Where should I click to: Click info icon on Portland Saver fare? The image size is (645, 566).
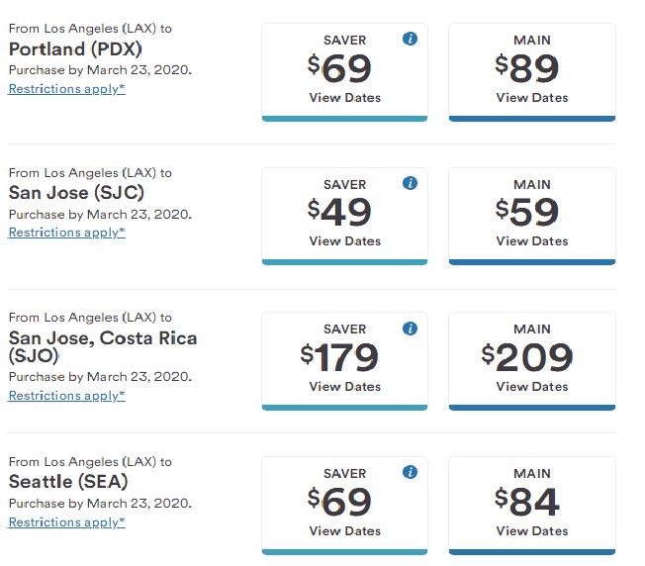coord(410,39)
